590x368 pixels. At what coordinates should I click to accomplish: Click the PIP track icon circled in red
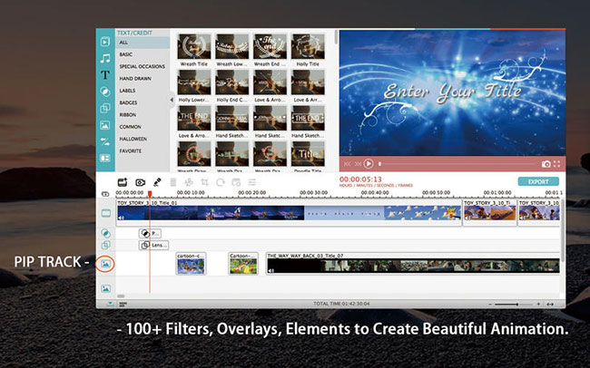pos(106,264)
